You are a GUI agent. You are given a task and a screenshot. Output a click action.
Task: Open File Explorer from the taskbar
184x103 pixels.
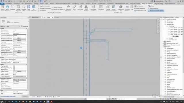point(30,102)
